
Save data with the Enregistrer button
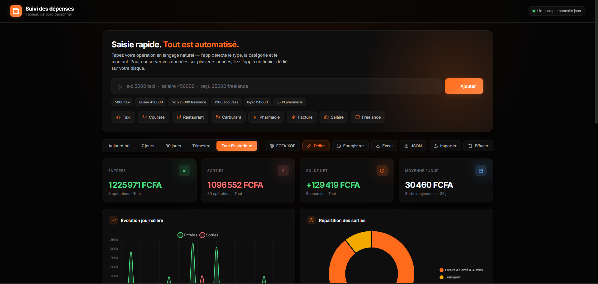(x=350, y=146)
